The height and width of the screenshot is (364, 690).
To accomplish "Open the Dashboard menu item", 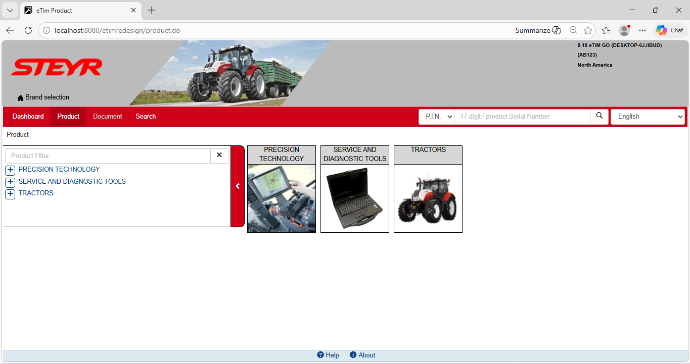I will coord(28,116).
